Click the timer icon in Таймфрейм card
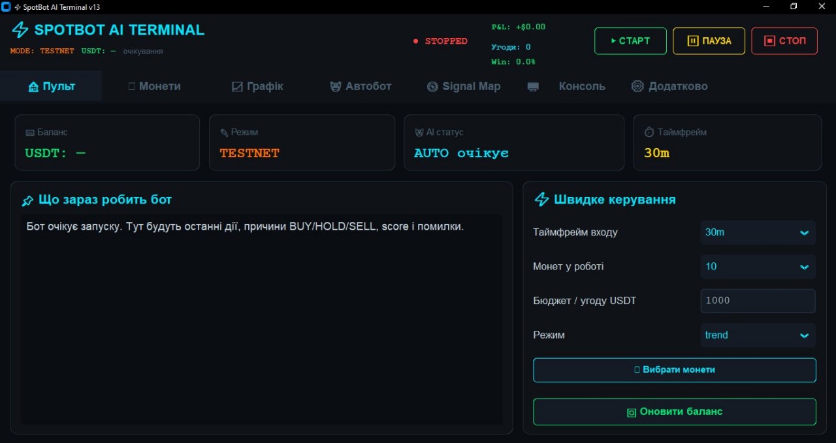 (x=649, y=132)
